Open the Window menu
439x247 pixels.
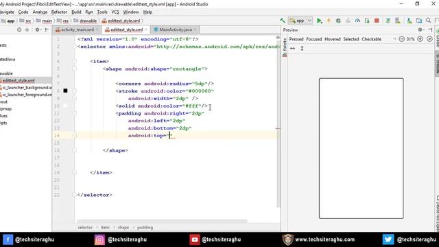(131, 12)
